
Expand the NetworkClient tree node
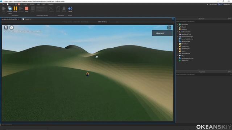(x=177, y=32)
